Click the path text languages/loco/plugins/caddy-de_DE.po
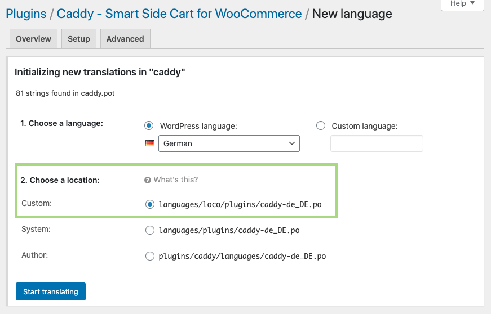This screenshot has height=314, width=491. 240,204
